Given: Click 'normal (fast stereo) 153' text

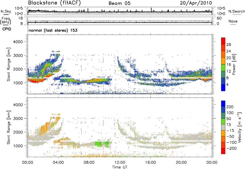Looking at the screenshot, I should pos(53,30).
